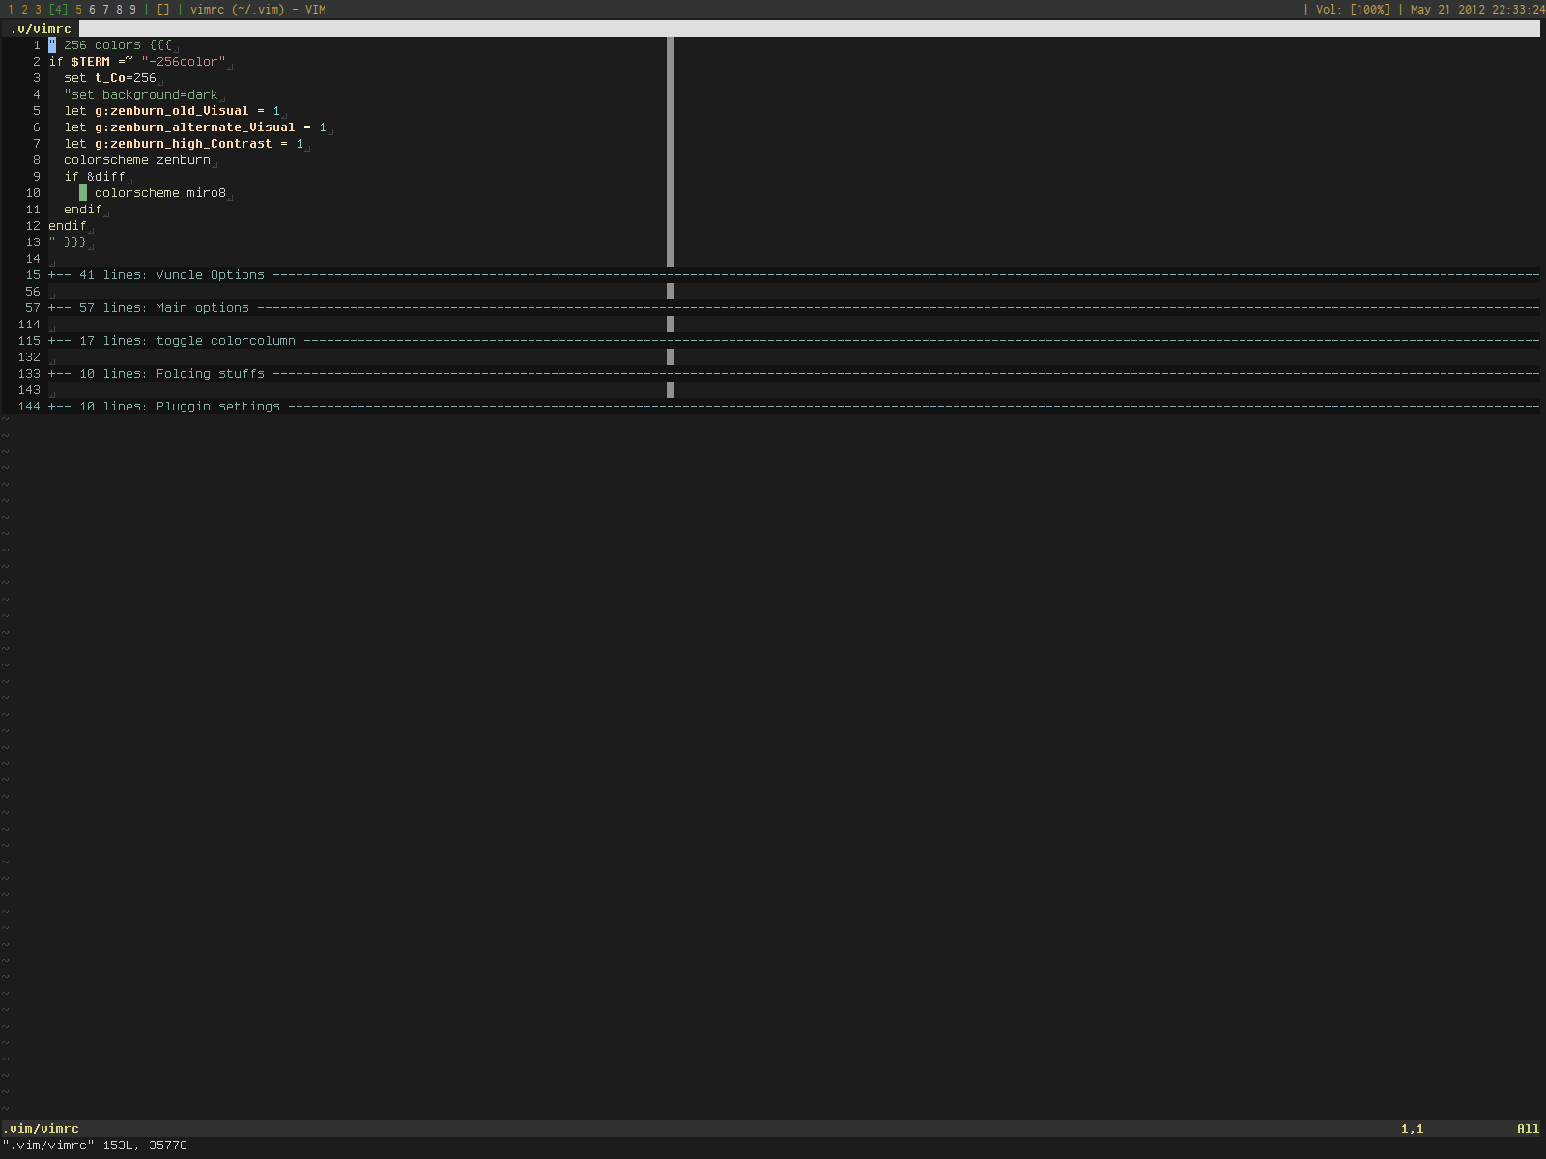Expand the Vundle Options fold
The height and width of the screenshot is (1159, 1546).
click(x=793, y=275)
